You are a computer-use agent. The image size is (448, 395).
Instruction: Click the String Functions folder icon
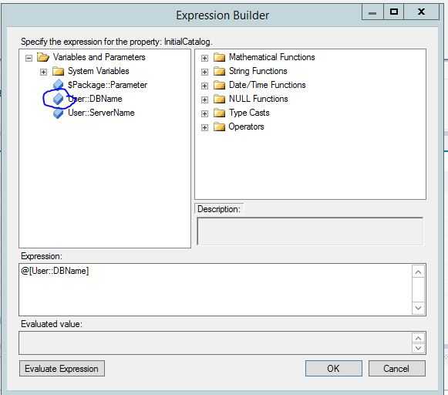tap(220, 71)
